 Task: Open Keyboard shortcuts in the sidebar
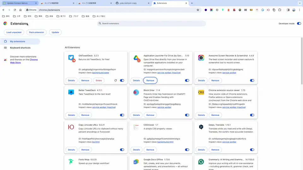click(20, 48)
